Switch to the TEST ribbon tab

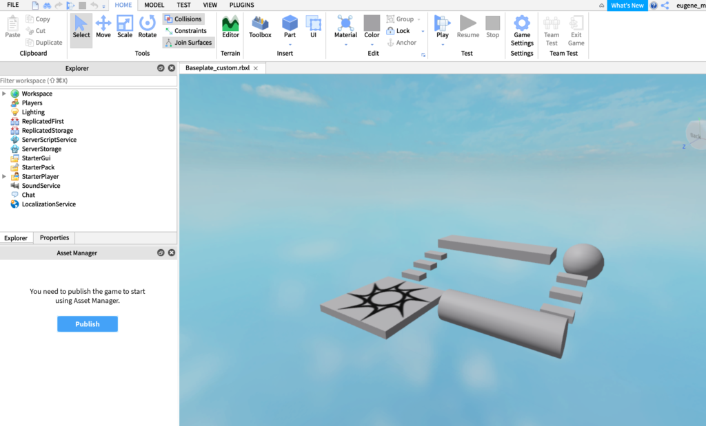(183, 5)
